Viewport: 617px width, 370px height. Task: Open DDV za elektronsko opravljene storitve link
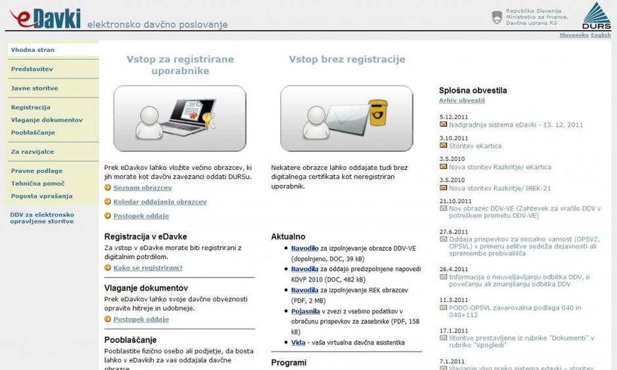point(42,218)
